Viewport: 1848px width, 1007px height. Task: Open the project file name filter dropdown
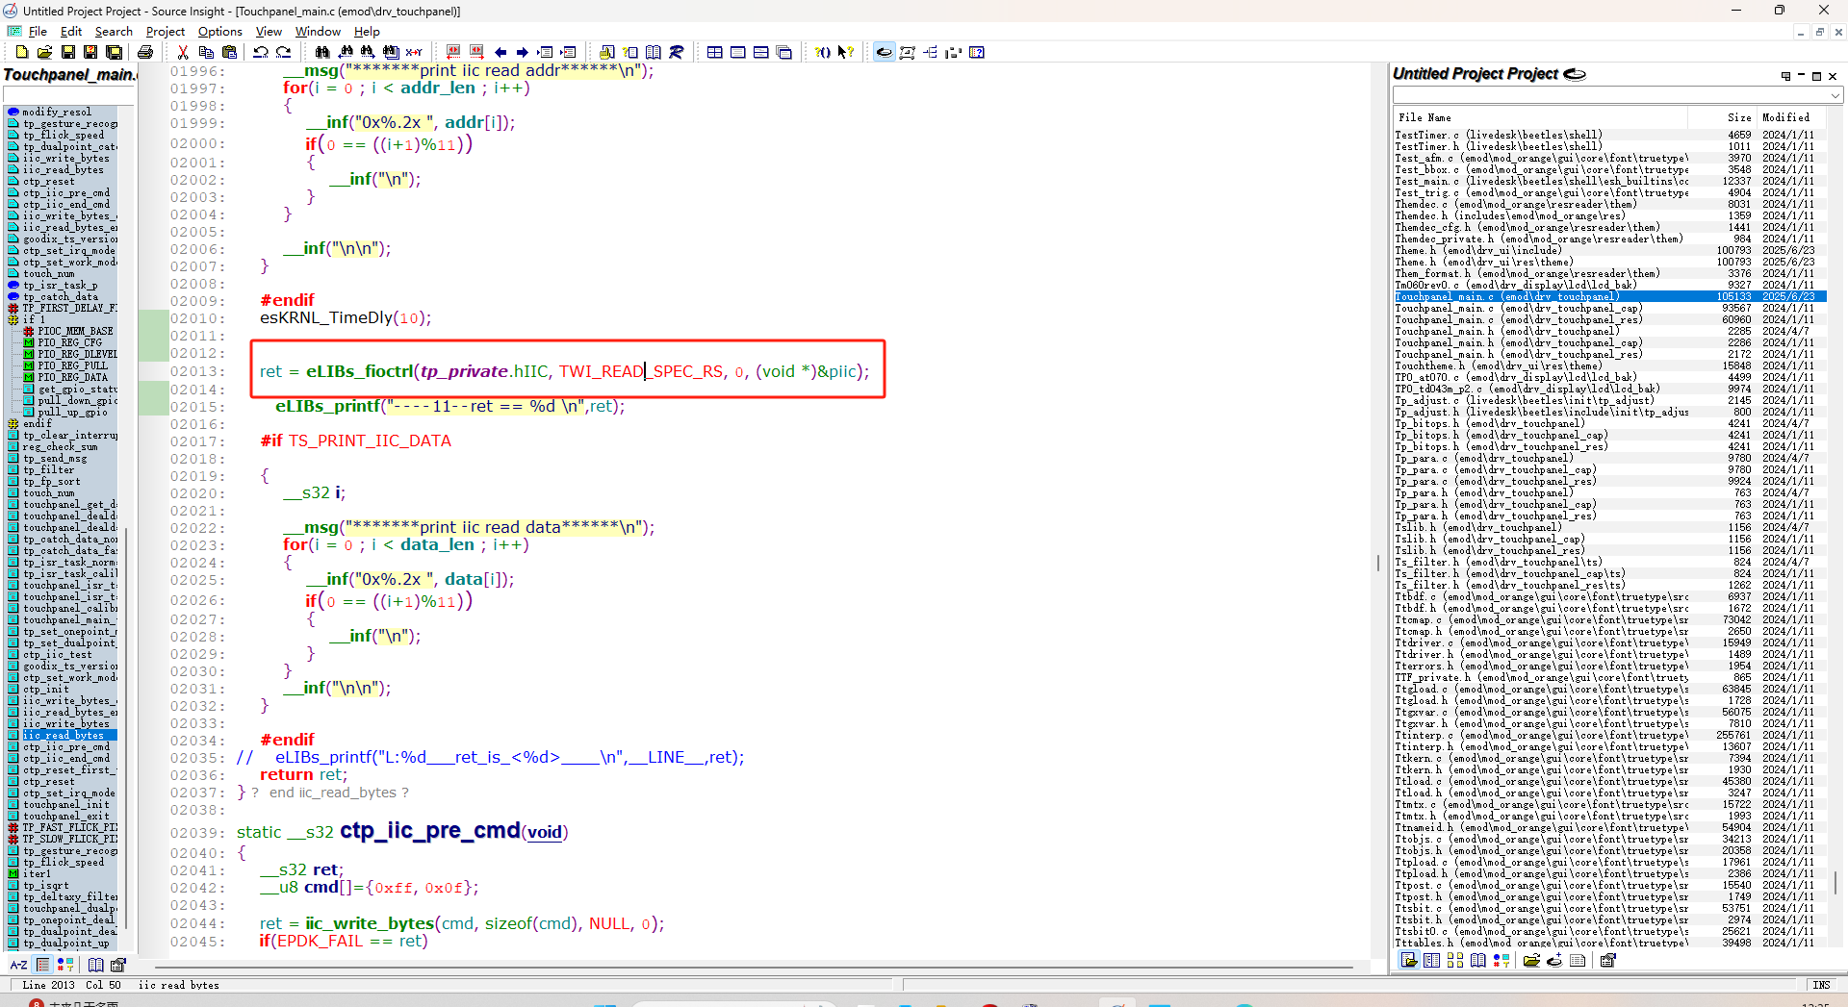1835,95
